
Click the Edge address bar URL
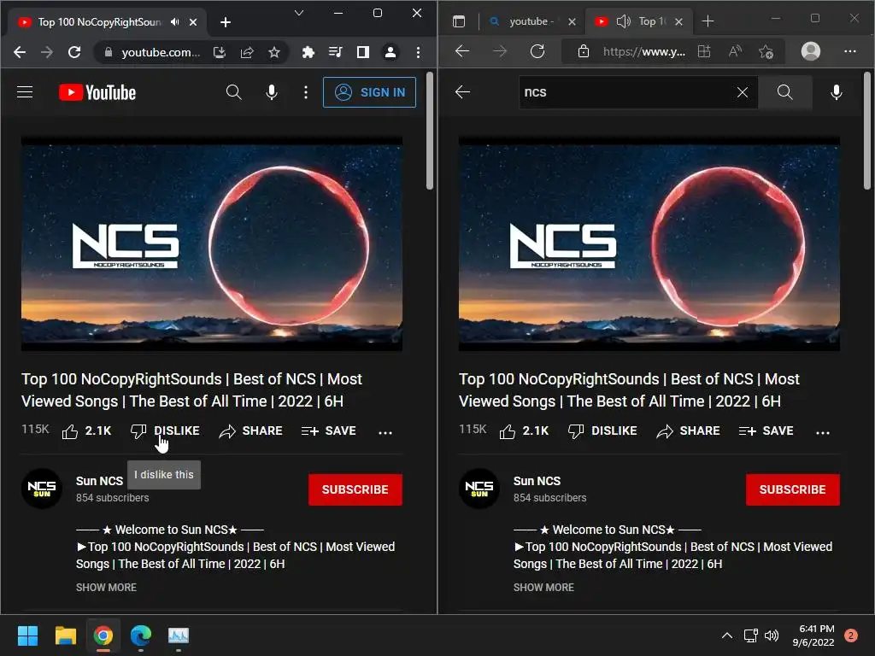[x=644, y=52]
